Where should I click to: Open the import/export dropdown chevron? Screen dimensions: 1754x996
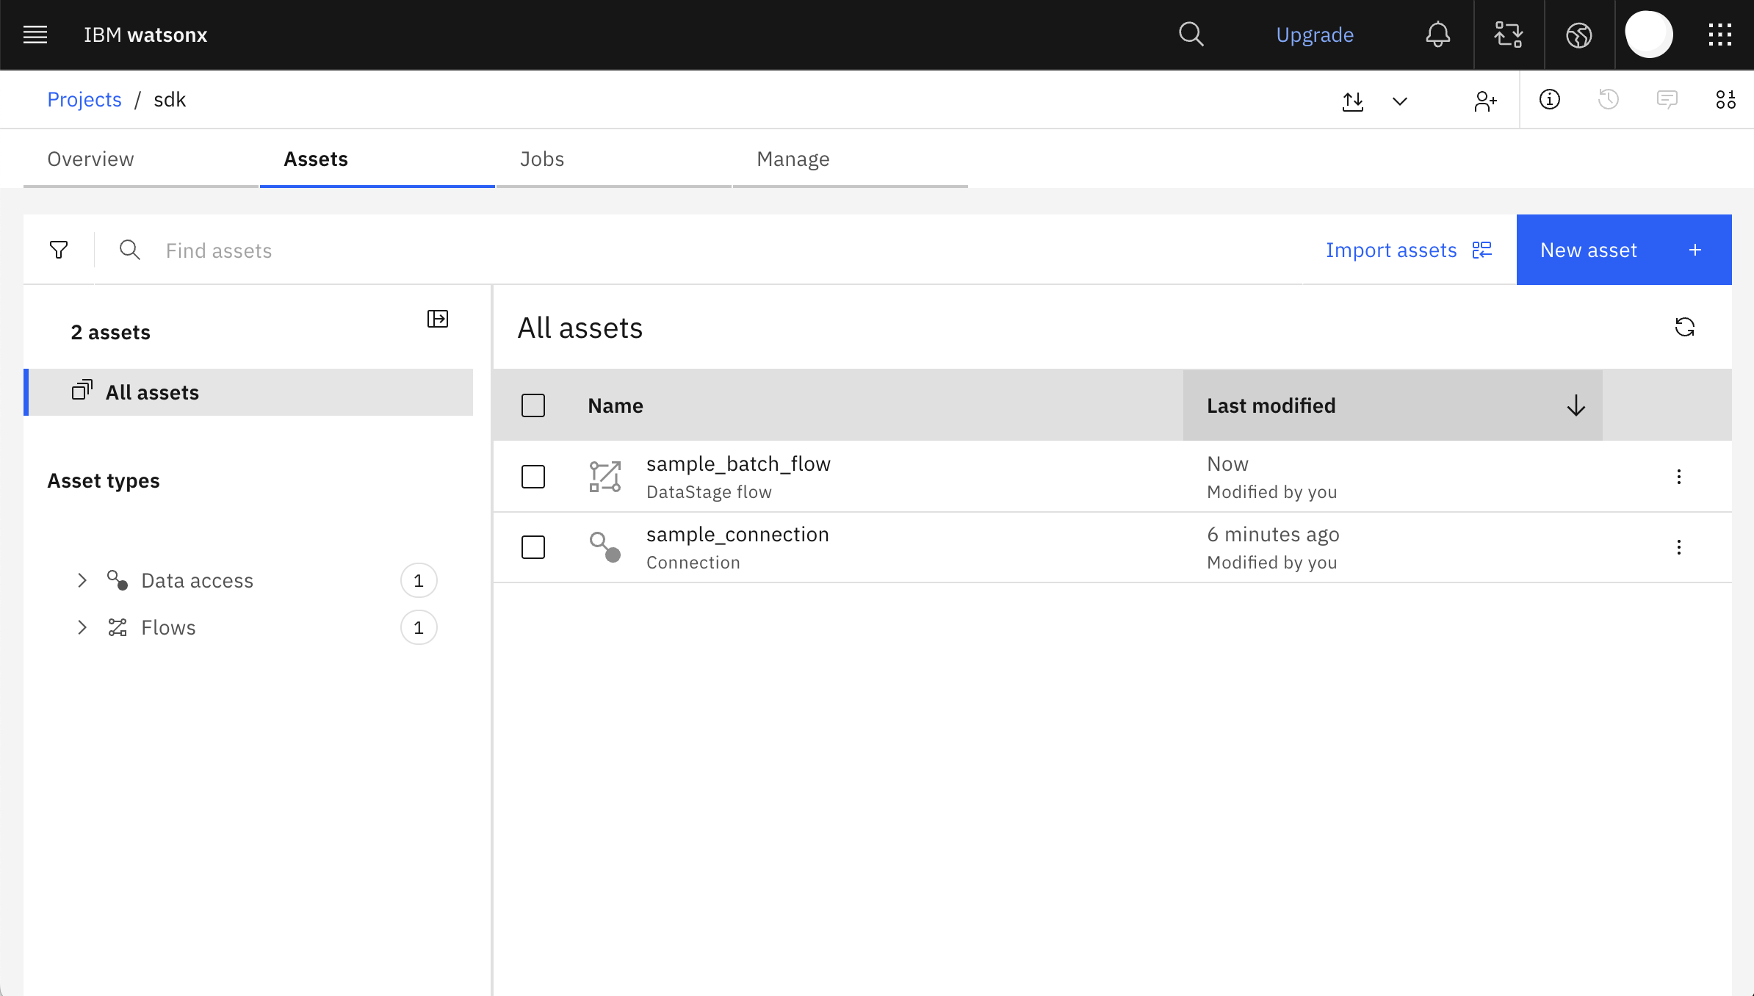[x=1399, y=101]
